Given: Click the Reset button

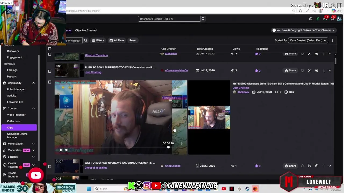Looking at the screenshot, I should pos(133,40).
